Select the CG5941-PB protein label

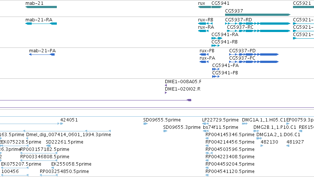coord(225,73)
